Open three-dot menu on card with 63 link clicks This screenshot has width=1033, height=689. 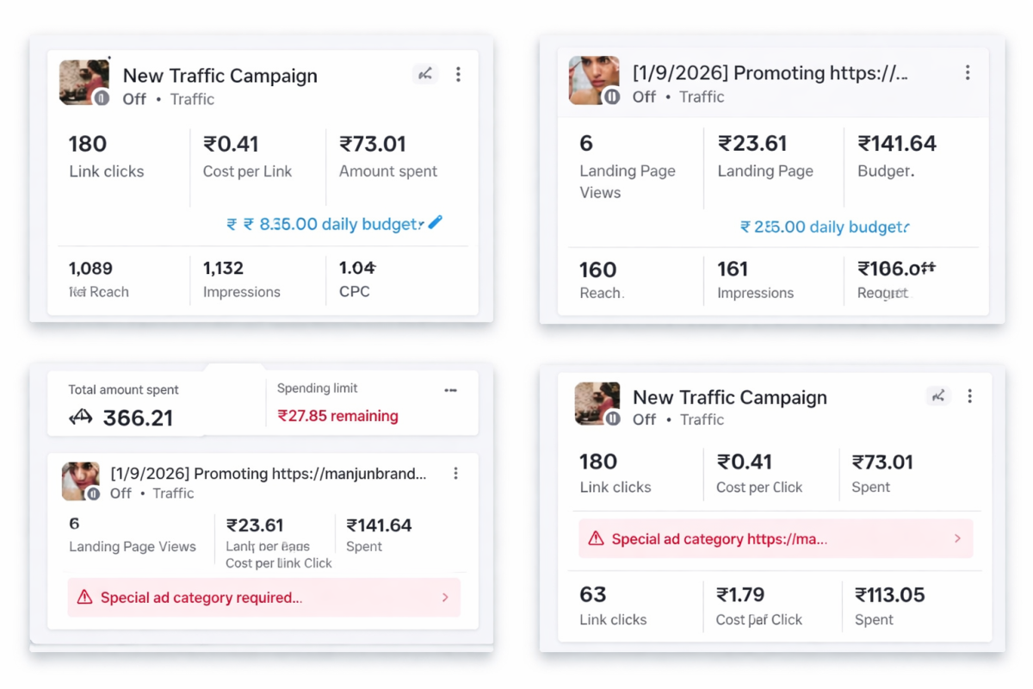pyautogui.click(x=970, y=396)
